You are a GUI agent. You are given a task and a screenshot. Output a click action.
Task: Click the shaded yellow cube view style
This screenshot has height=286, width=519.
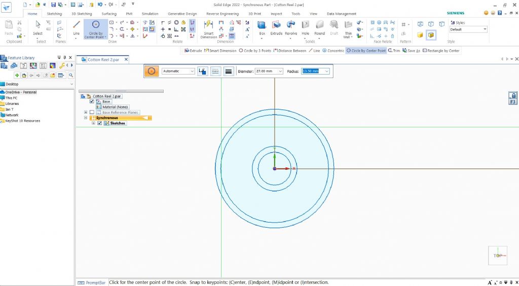point(420,35)
